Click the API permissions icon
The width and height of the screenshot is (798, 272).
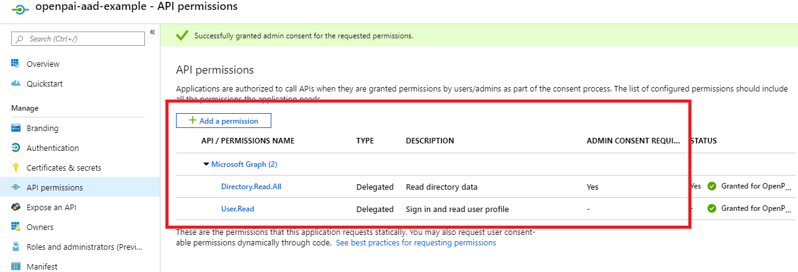16,187
